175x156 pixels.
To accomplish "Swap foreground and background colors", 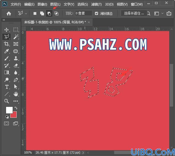I will pyautogui.click(x=16, y=108).
